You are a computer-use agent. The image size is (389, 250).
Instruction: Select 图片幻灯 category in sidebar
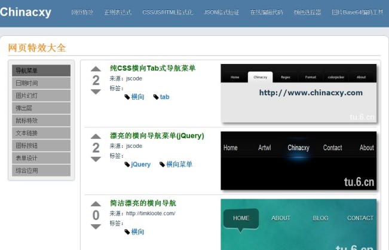(x=41, y=96)
